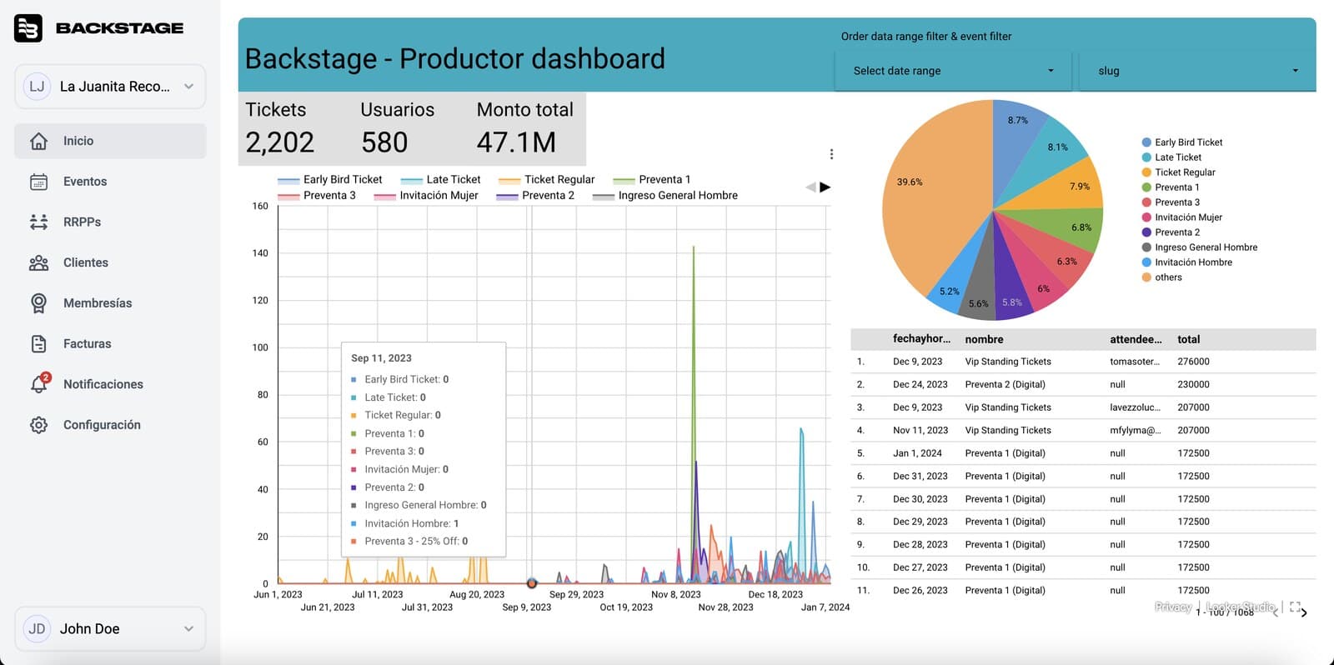Screen dimensions: 1334x665
Task: Show next line chart legend entries
Action: (825, 187)
